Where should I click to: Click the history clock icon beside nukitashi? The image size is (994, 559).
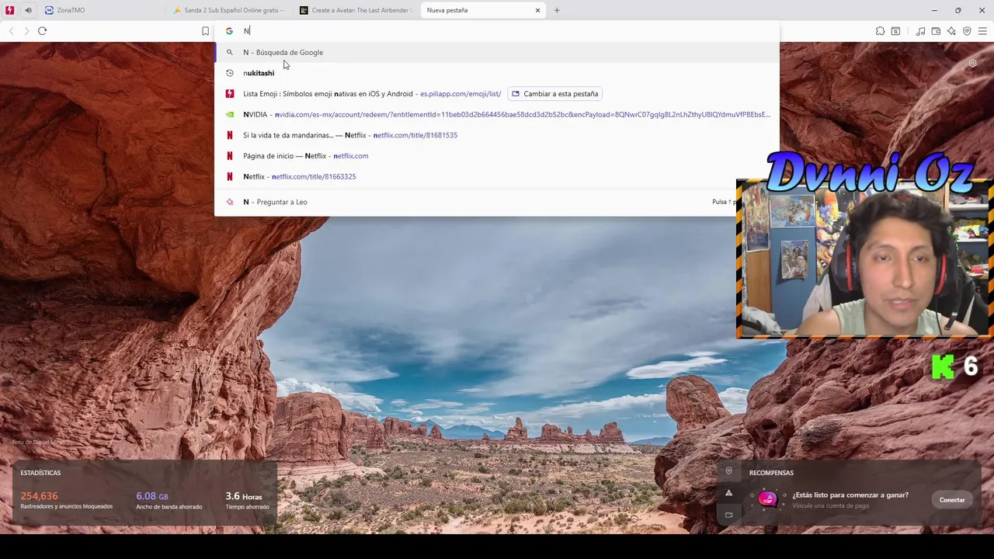coord(229,73)
